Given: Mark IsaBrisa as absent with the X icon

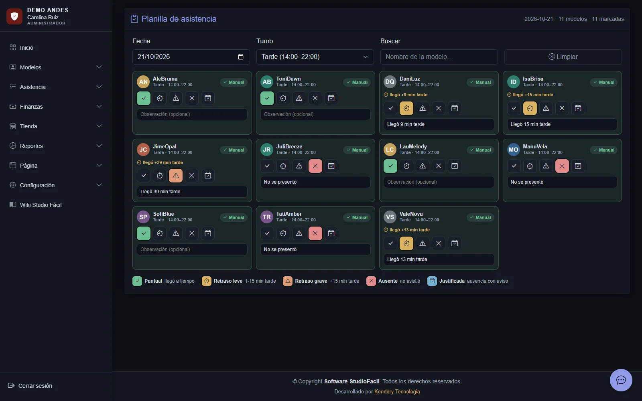Looking at the screenshot, I should coord(562,108).
